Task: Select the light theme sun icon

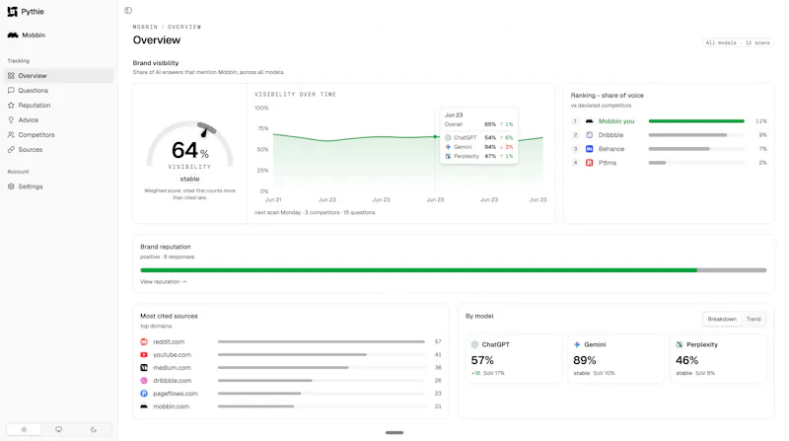Action: click(24, 429)
